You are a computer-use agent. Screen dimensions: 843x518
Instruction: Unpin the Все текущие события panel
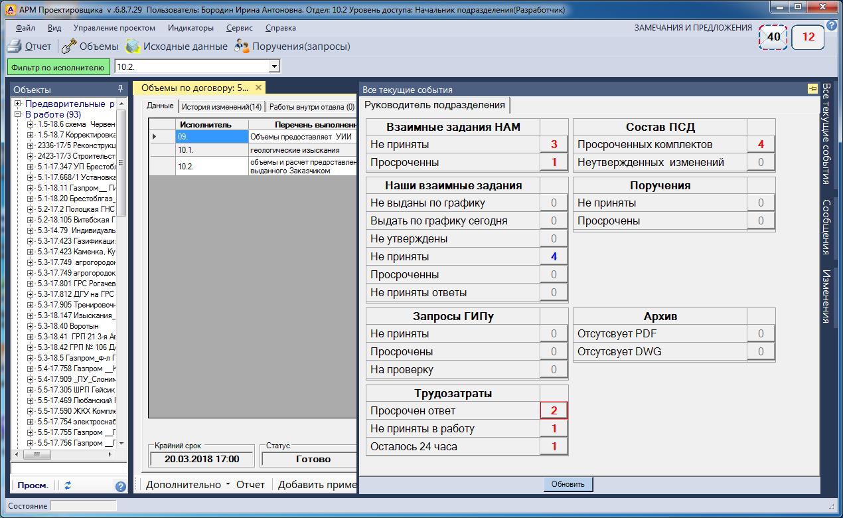(812, 89)
